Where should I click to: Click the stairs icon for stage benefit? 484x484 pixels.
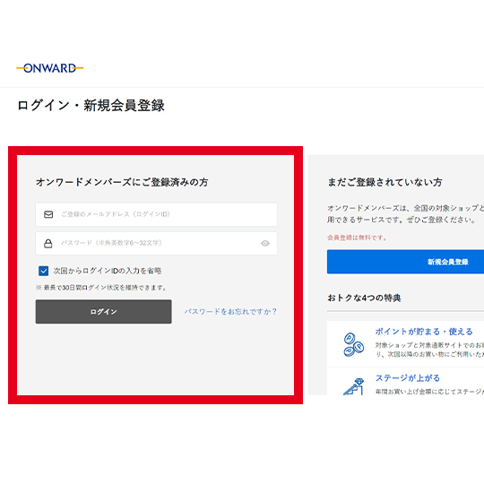point(353,386)
